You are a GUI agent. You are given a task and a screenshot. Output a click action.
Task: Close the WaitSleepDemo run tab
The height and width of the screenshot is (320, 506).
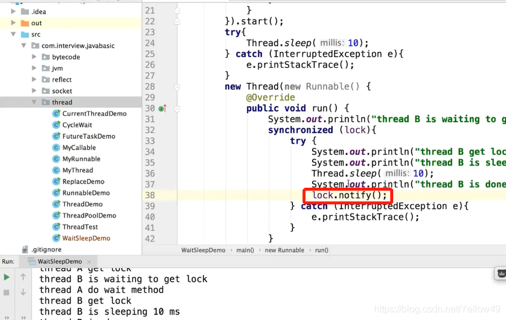[89, 262]
